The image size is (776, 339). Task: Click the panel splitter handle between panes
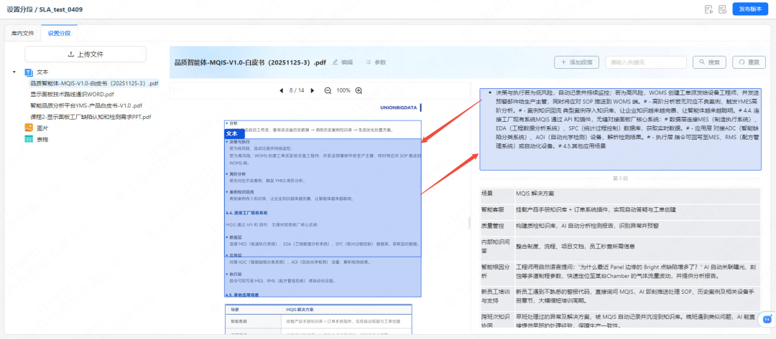click(469, 223)
